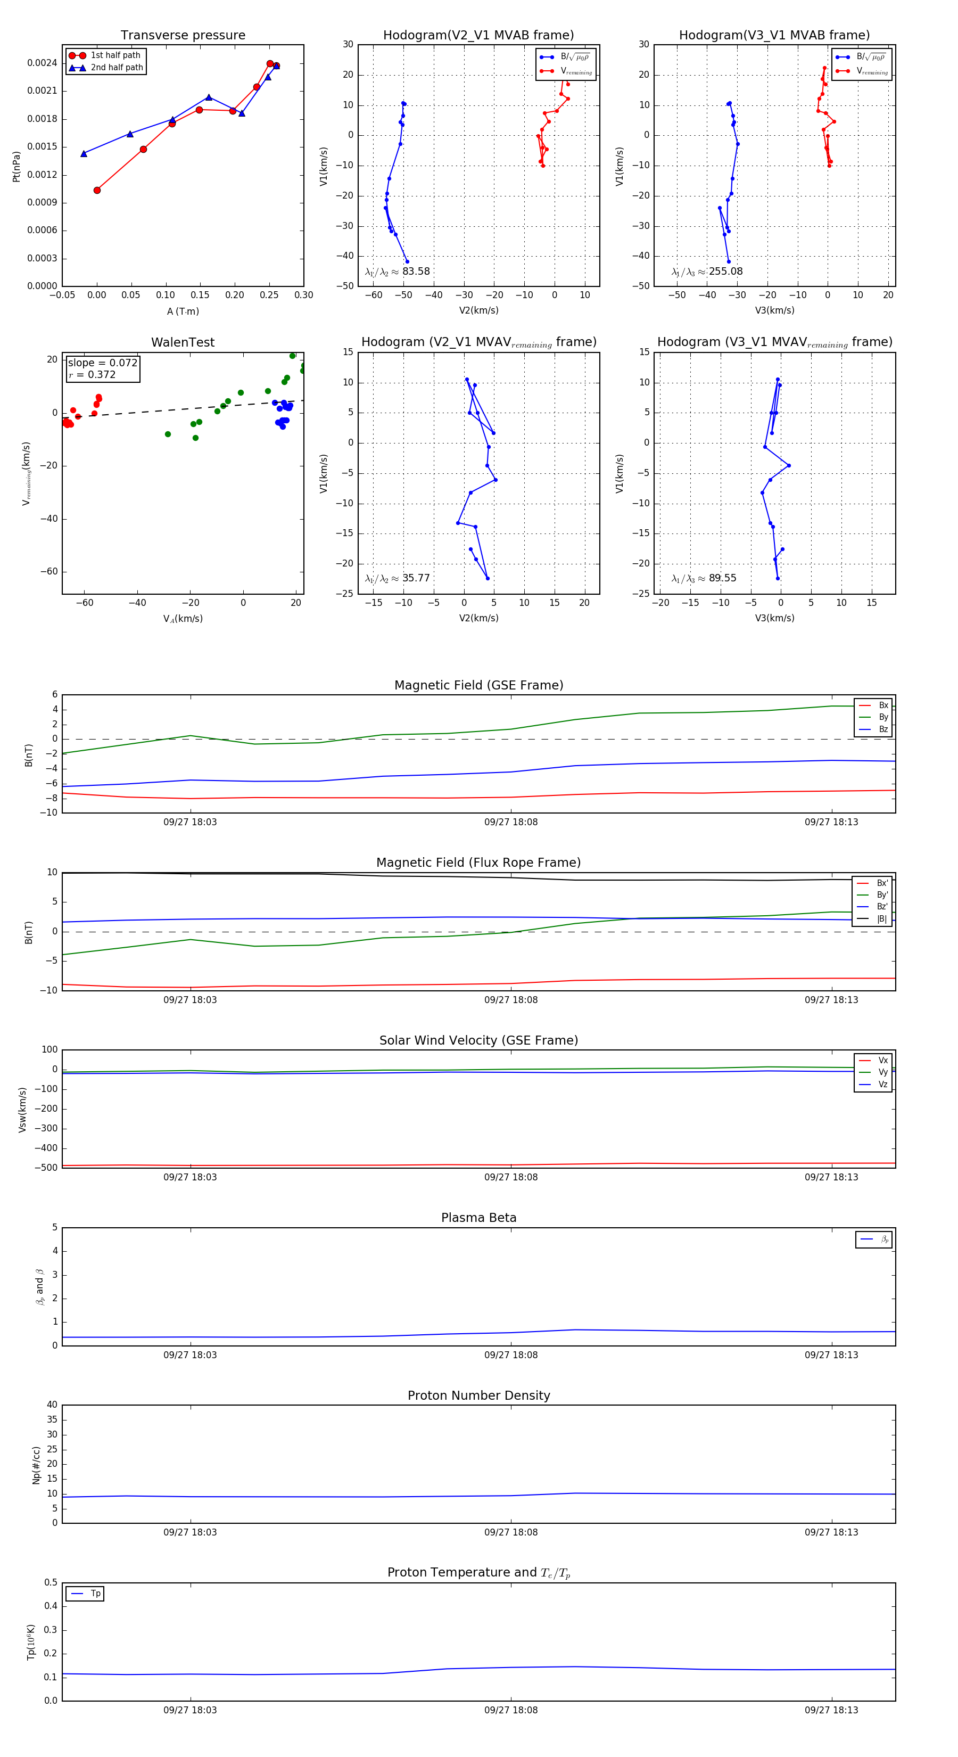Select the "1st half path" legend entry

click(x=105, y=55)
